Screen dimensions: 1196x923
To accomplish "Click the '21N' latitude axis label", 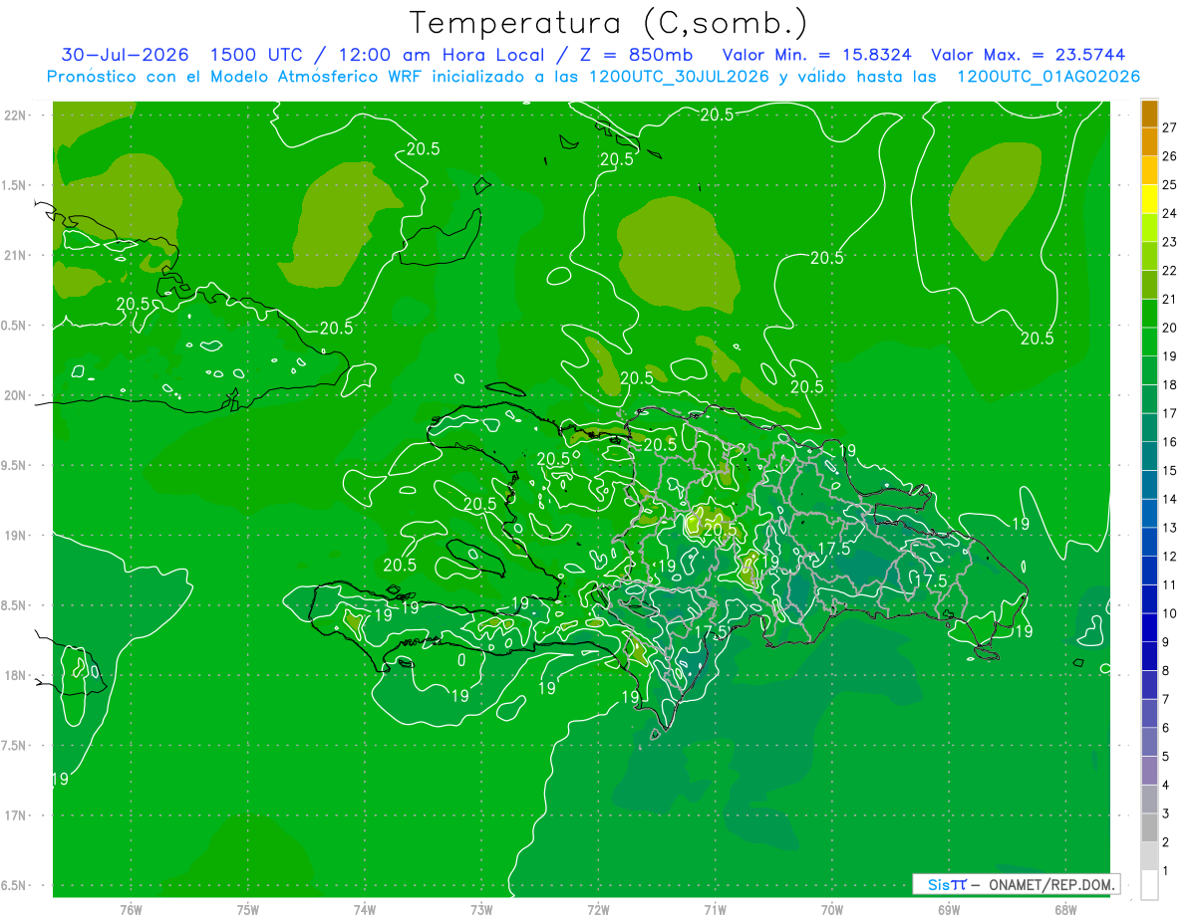I will 16,255.
